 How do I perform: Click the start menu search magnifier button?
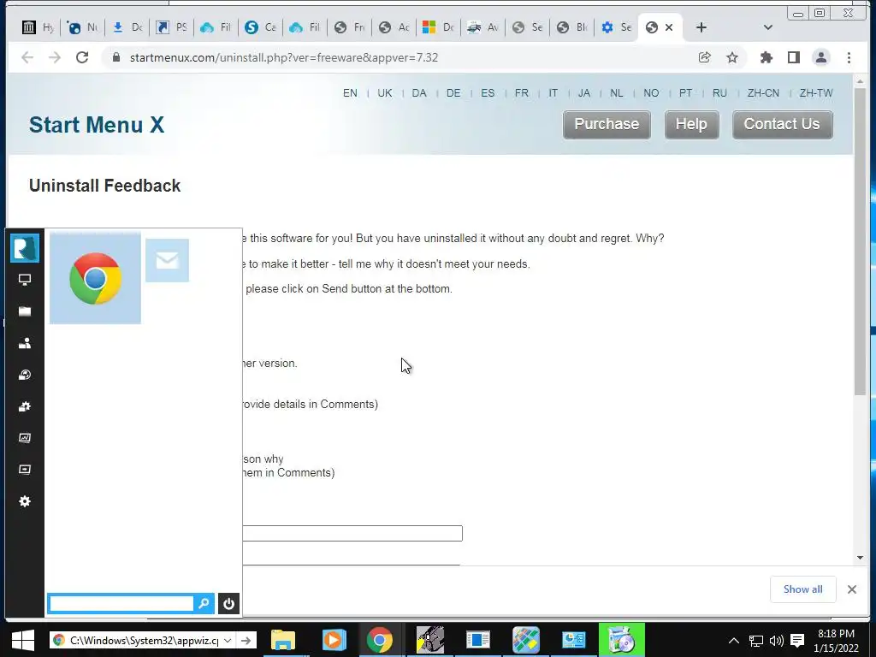[204, 603]
